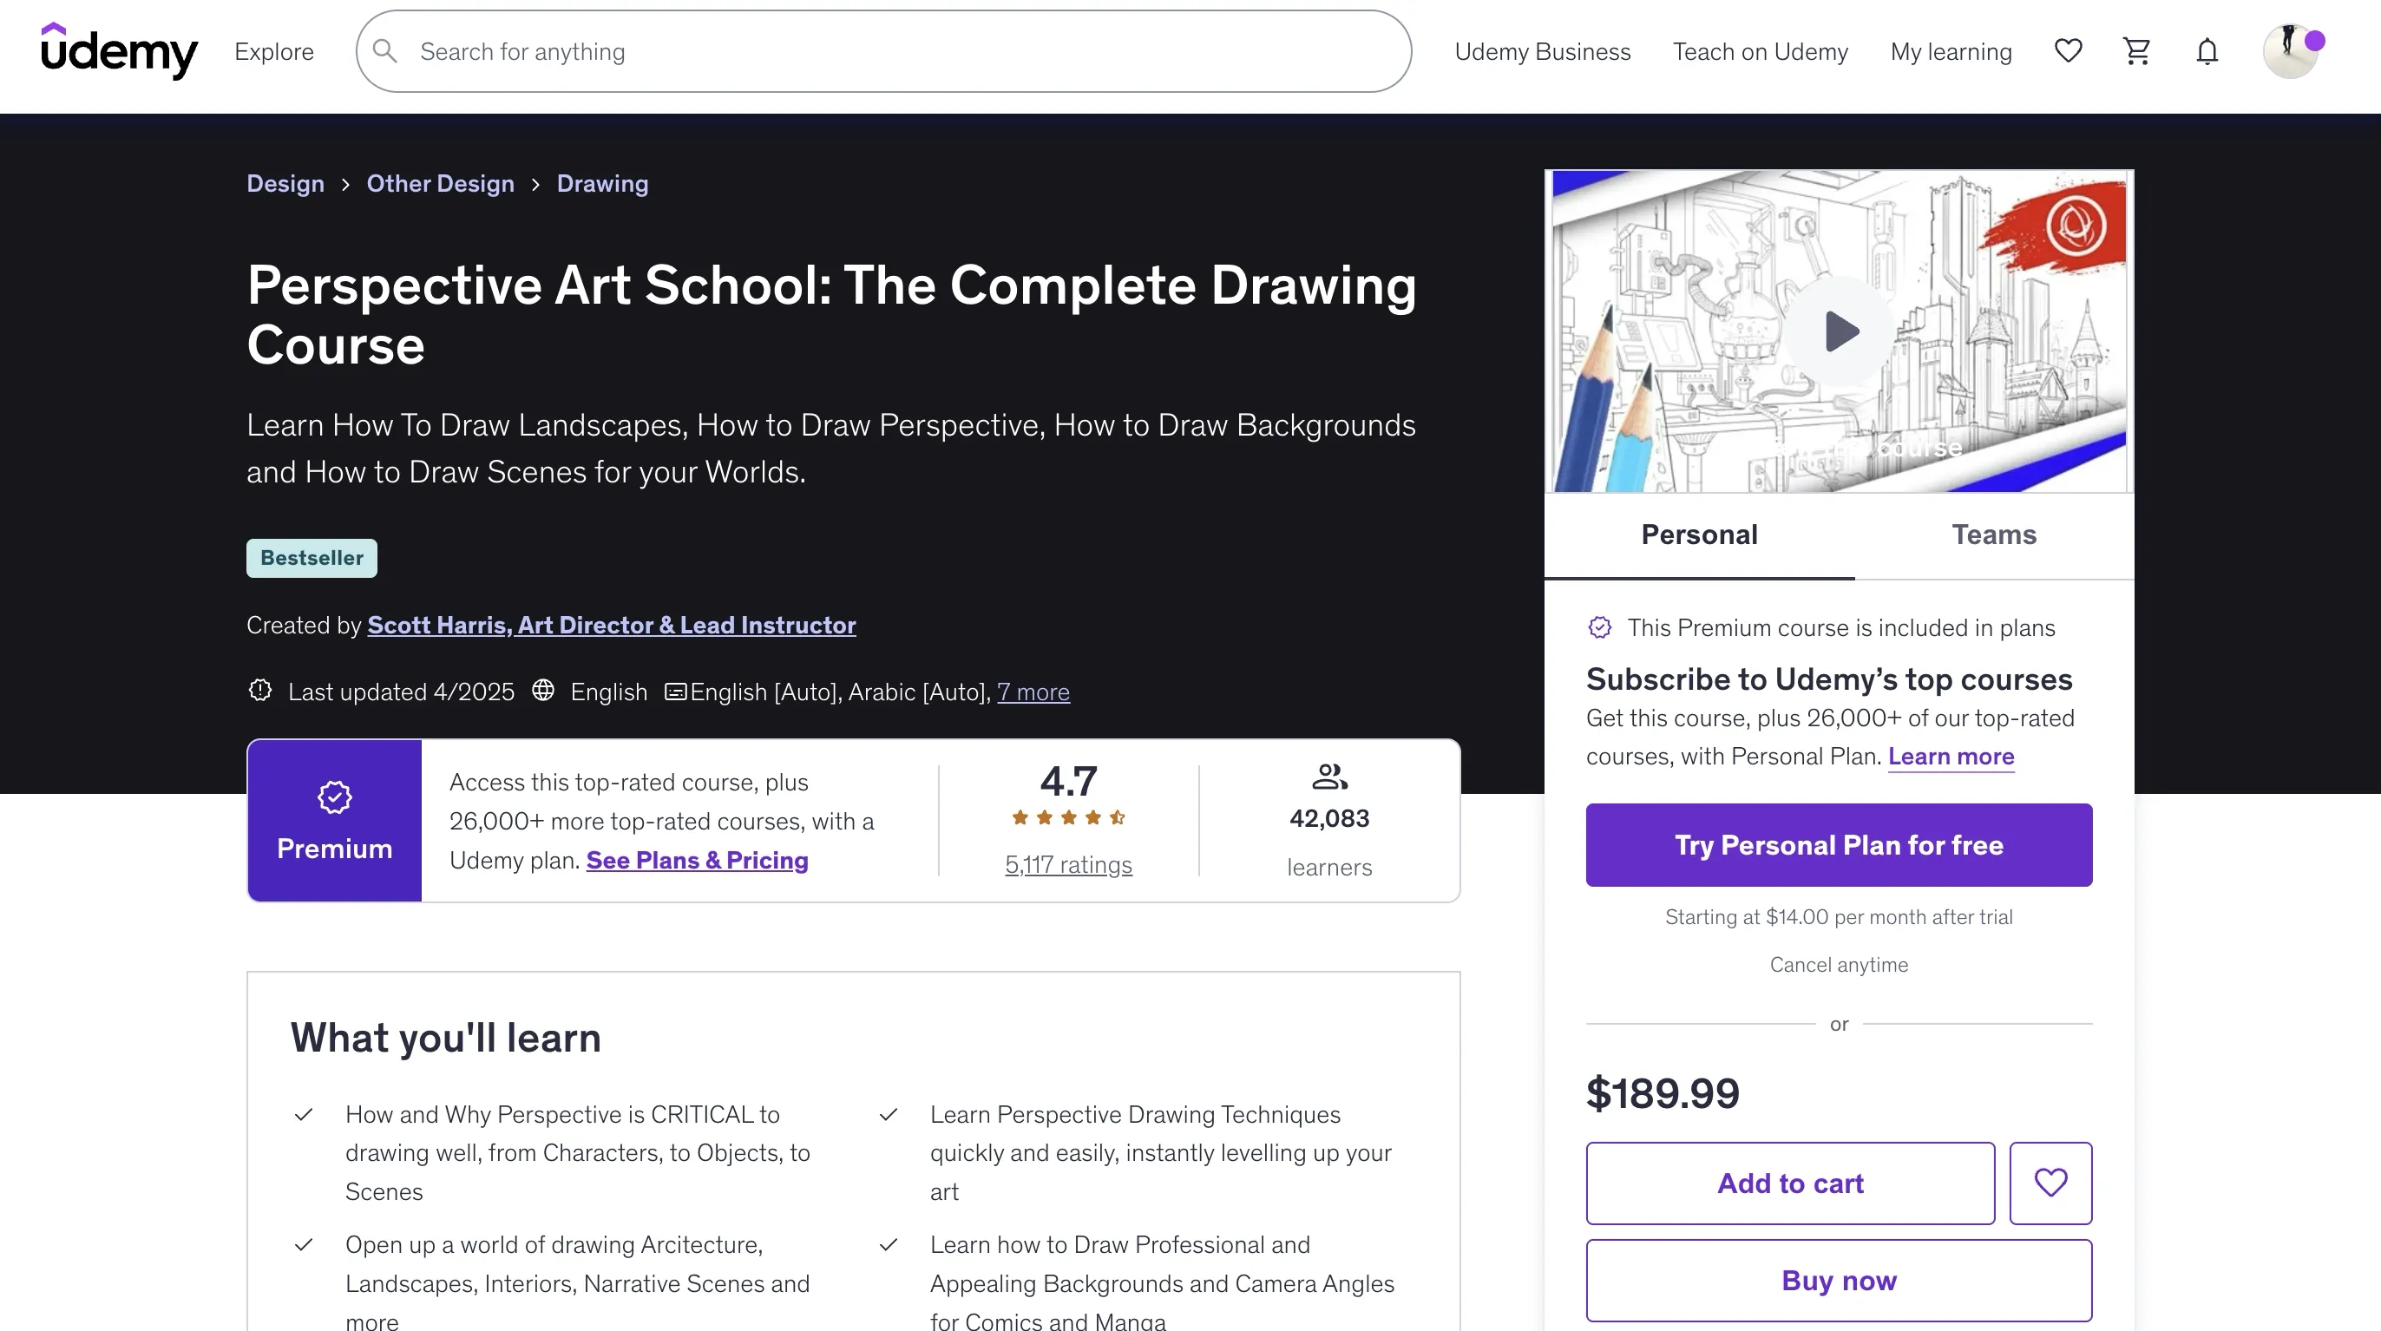Click the Premium badge icon
Screen dimensions: 2381x1331
coord(335,797)
